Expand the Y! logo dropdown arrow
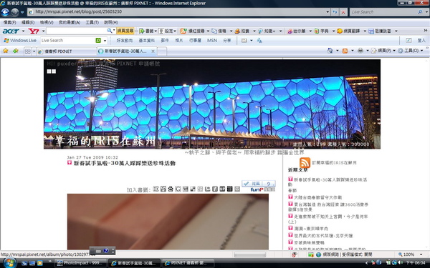This screenshot has width=430, height=268. [x=43, y=31]
